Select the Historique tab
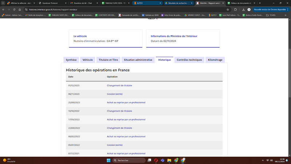This screenshot has height=164, width=291. point(164,60)
